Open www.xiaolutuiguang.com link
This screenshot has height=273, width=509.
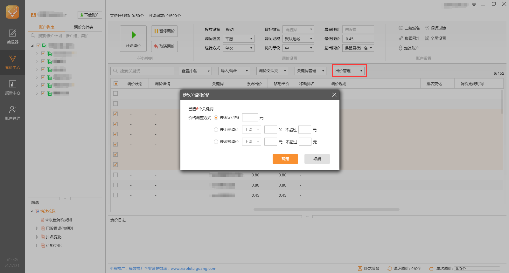click(x=193, y=269)
